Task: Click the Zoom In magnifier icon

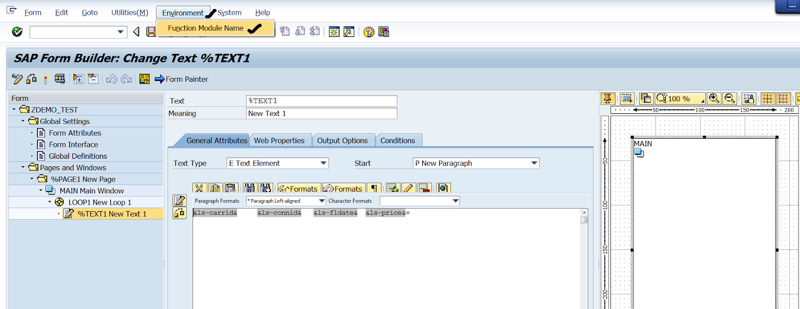Action: pos(714,98)
